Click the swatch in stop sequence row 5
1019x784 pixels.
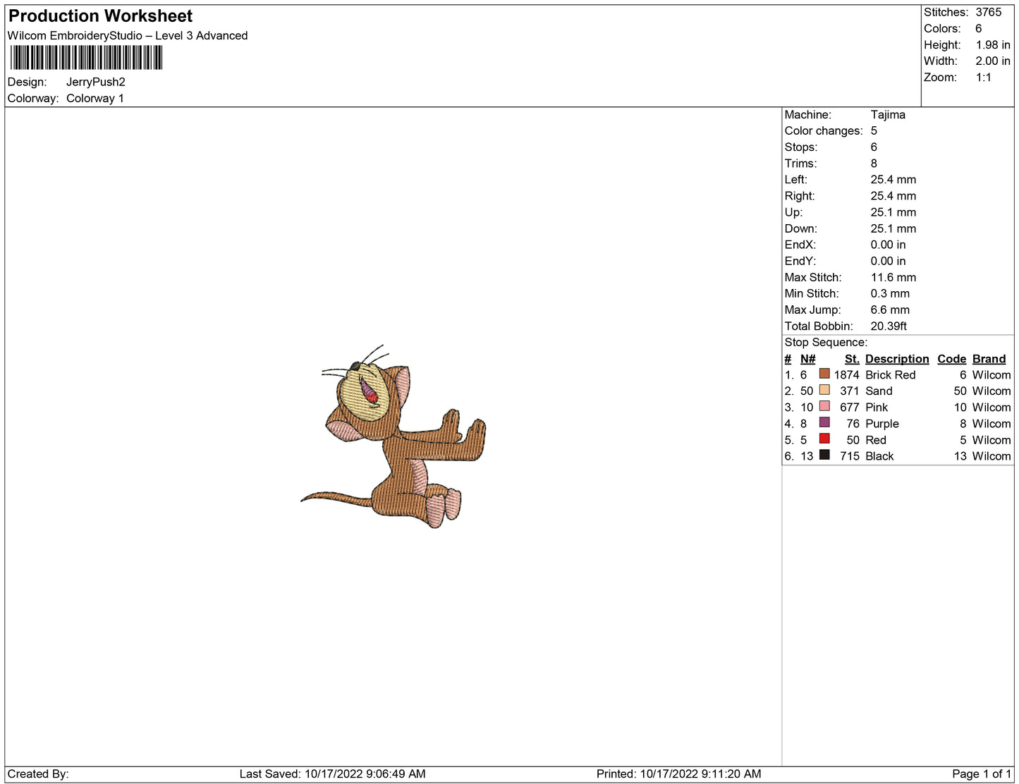pyautogui.click(x=824, y=439)
